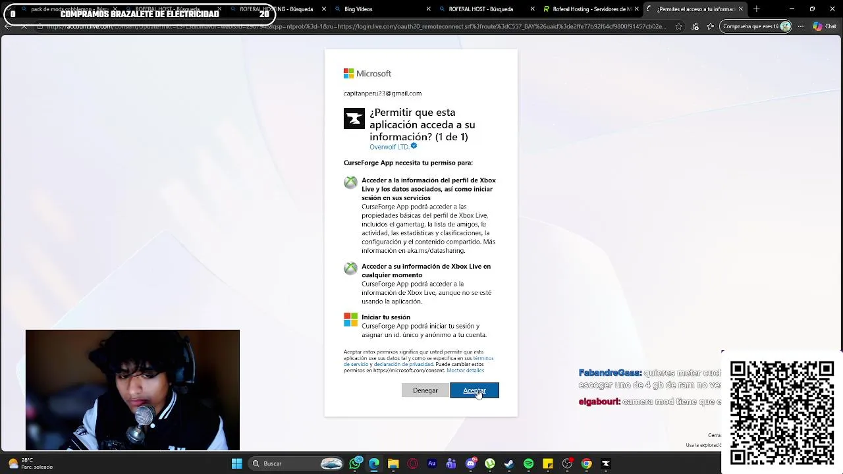Open Microsoft Edge taskbar icon
The width and height of the screenshot is (843, 474).
374,463
